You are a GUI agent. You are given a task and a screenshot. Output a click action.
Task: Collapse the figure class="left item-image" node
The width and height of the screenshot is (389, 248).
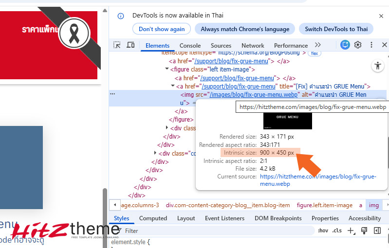(x=167, y=70)
